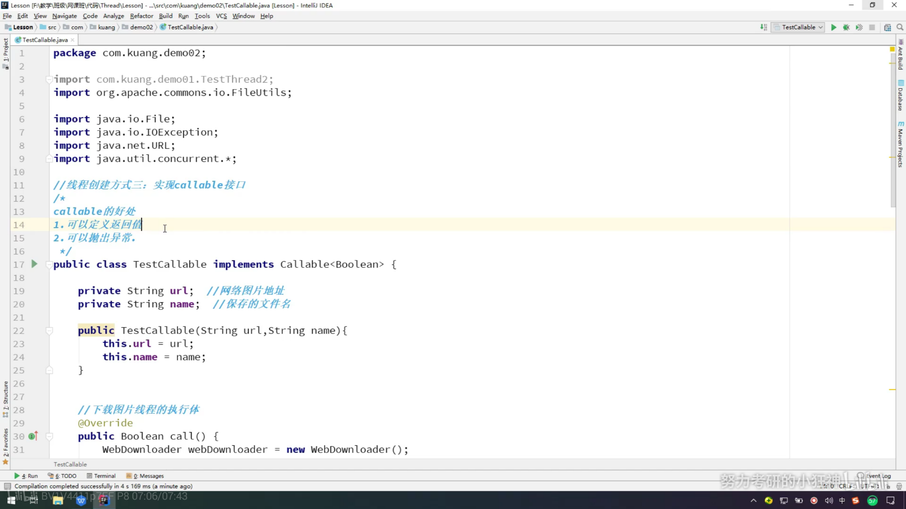Viewport: 906px width, 509px height.
Task: Click the Hector inspector icon in status bar
Action: click(x=899, y=486)
